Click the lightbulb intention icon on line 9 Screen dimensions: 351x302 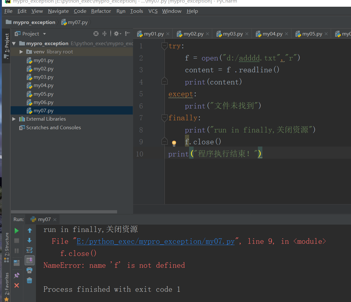coord(174,143)
